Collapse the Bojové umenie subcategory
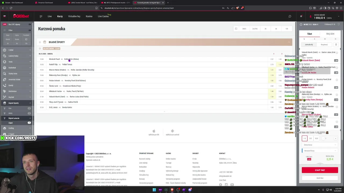Viewport: 344px width, 193px height. pos(30,118)
